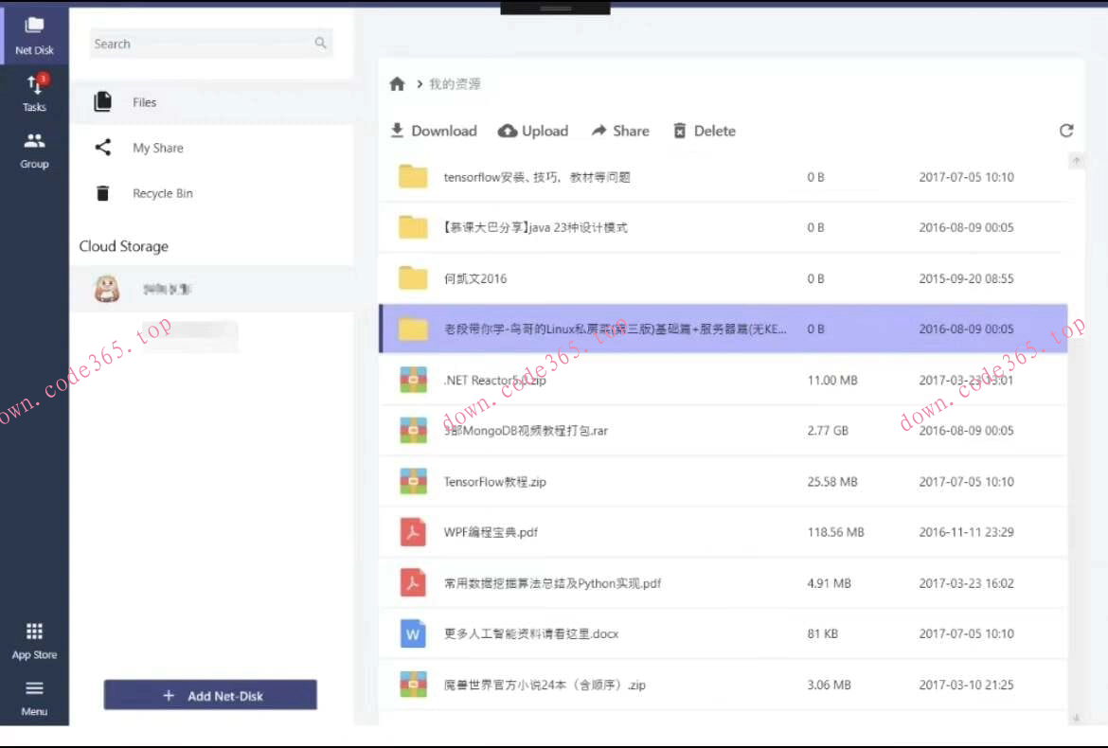Select Files in the left panel
The image size is (1108, 748).
(x=144, y=102)
